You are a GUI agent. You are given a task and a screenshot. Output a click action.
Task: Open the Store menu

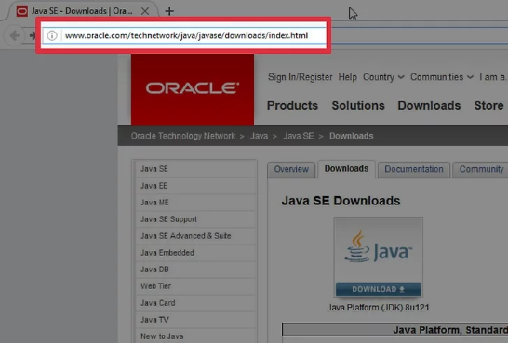[488, 105]
